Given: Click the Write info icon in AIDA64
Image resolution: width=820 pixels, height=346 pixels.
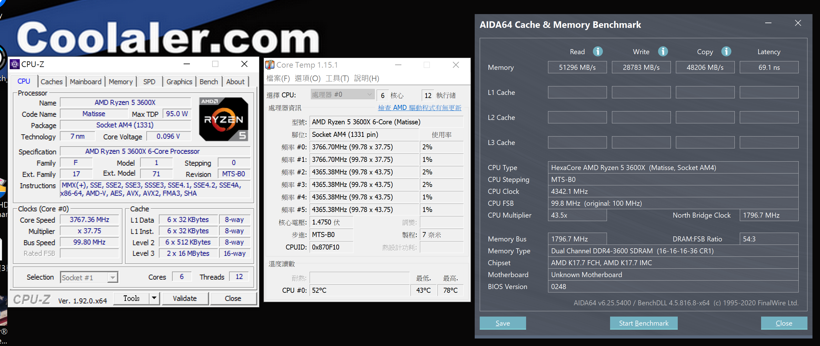Looking at the screenshot, I should coord(663,52).
